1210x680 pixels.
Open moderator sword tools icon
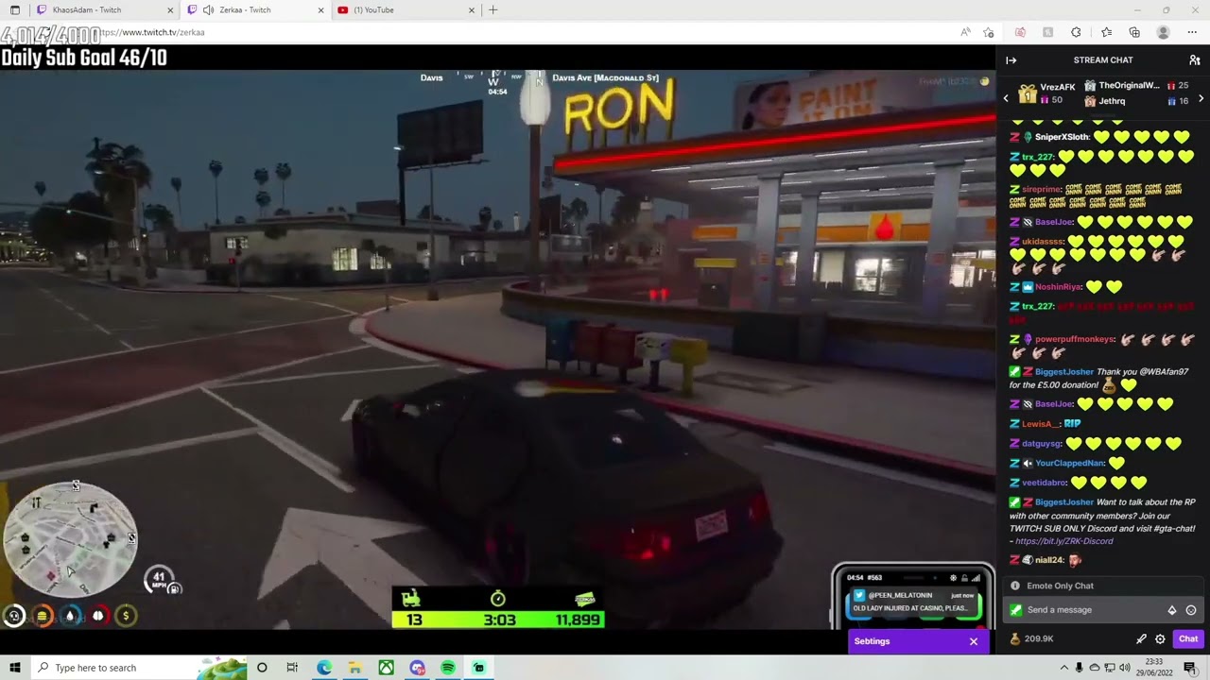(1141, 639)
